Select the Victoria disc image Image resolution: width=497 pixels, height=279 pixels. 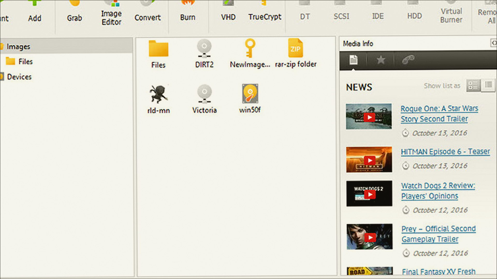(x=204, y=99)
